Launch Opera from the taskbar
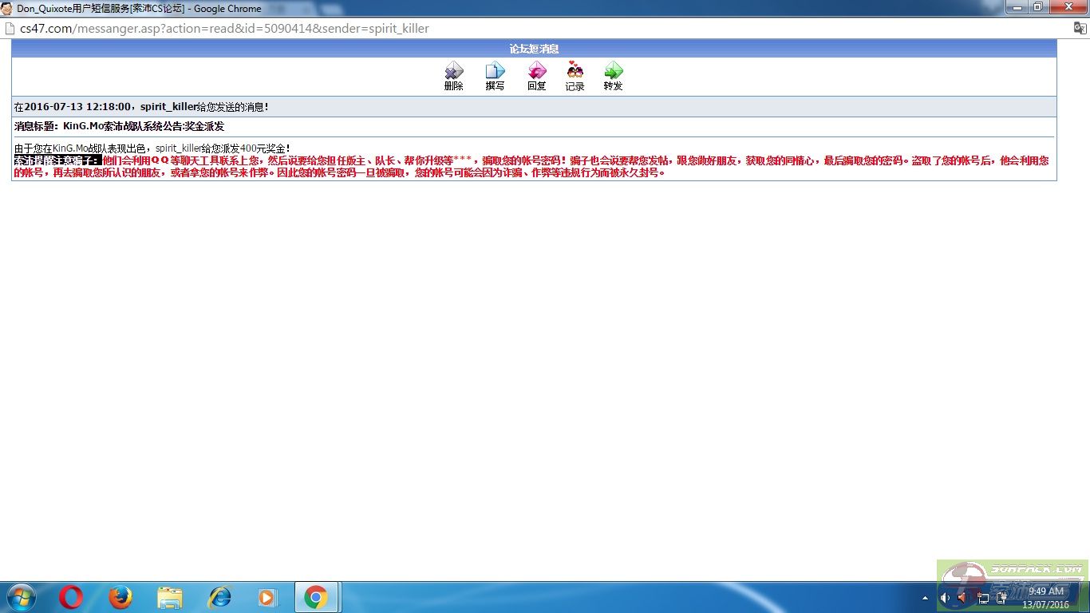Viewport: 1090px width, 613px height. tap(70, 597)
